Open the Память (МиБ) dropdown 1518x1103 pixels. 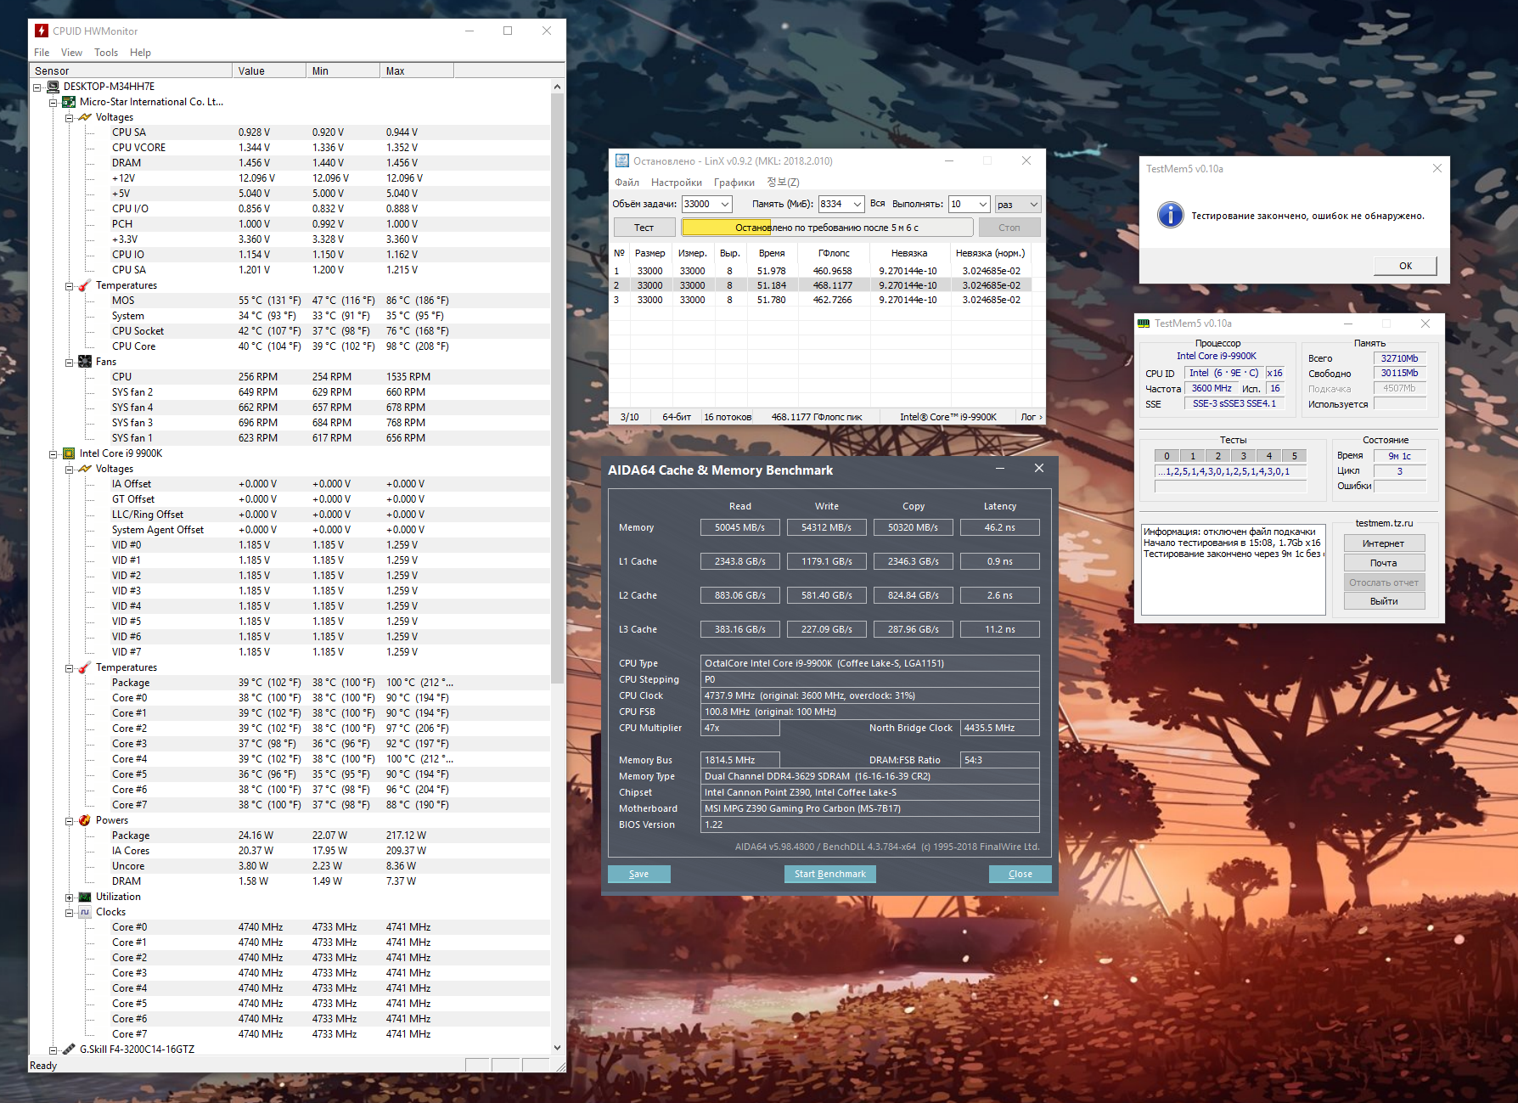click(x=857, y=204)
